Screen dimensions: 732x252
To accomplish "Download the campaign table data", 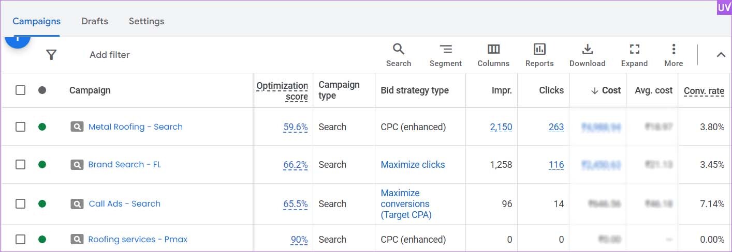I will [587, 55].
